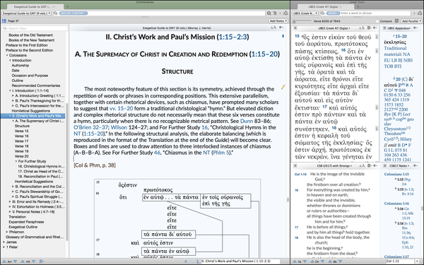Add a new tab in the Commentaries workspace
Screen dimensions: 424x265
(67, 6)
